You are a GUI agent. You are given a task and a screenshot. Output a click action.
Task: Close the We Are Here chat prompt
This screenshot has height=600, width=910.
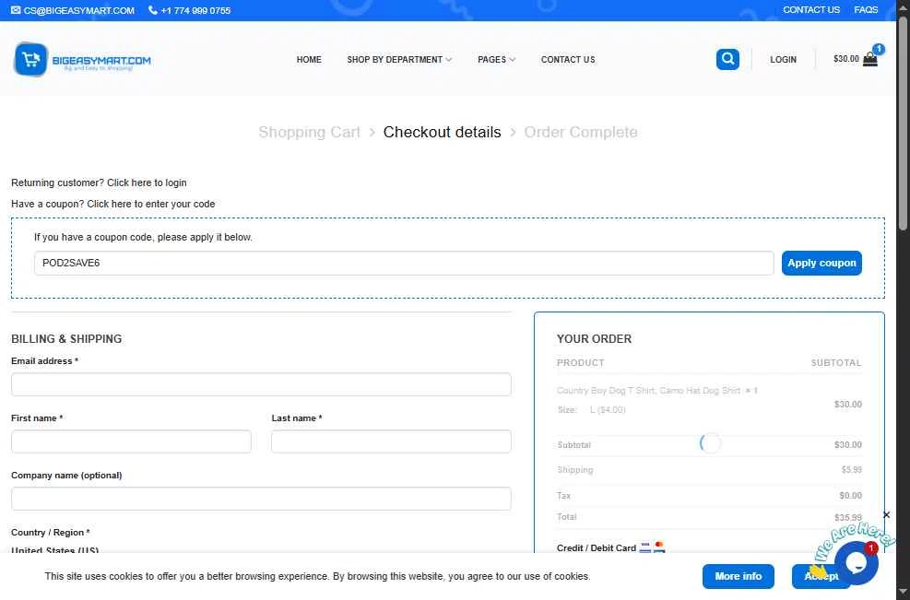click(886, 514)
